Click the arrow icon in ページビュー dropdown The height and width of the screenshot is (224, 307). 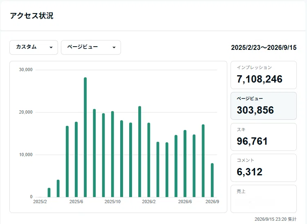click(114, 47)
